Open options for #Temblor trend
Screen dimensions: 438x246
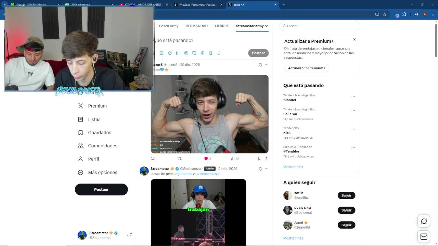pos(353,148)
